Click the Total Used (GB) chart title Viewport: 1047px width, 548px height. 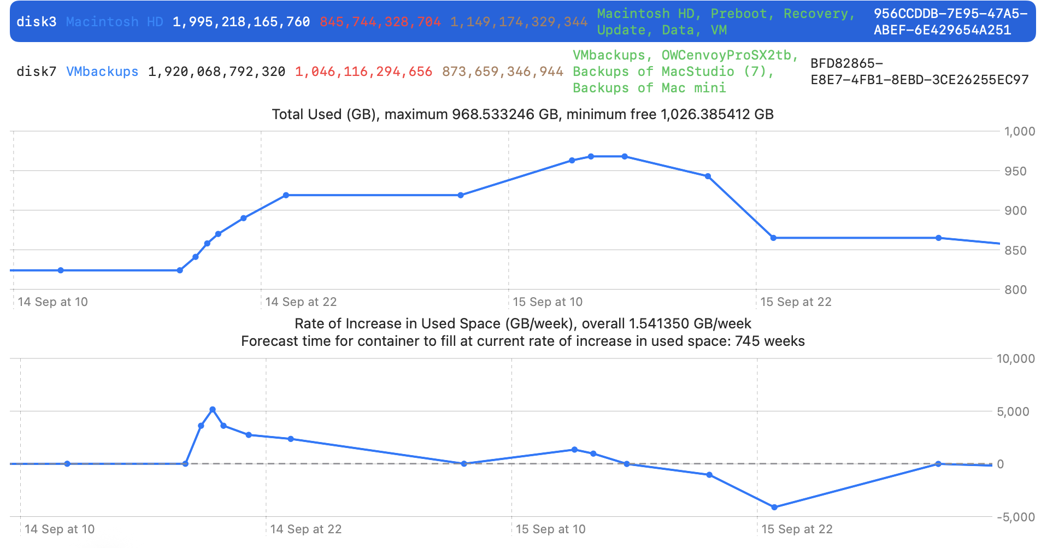tap(523, 114)
